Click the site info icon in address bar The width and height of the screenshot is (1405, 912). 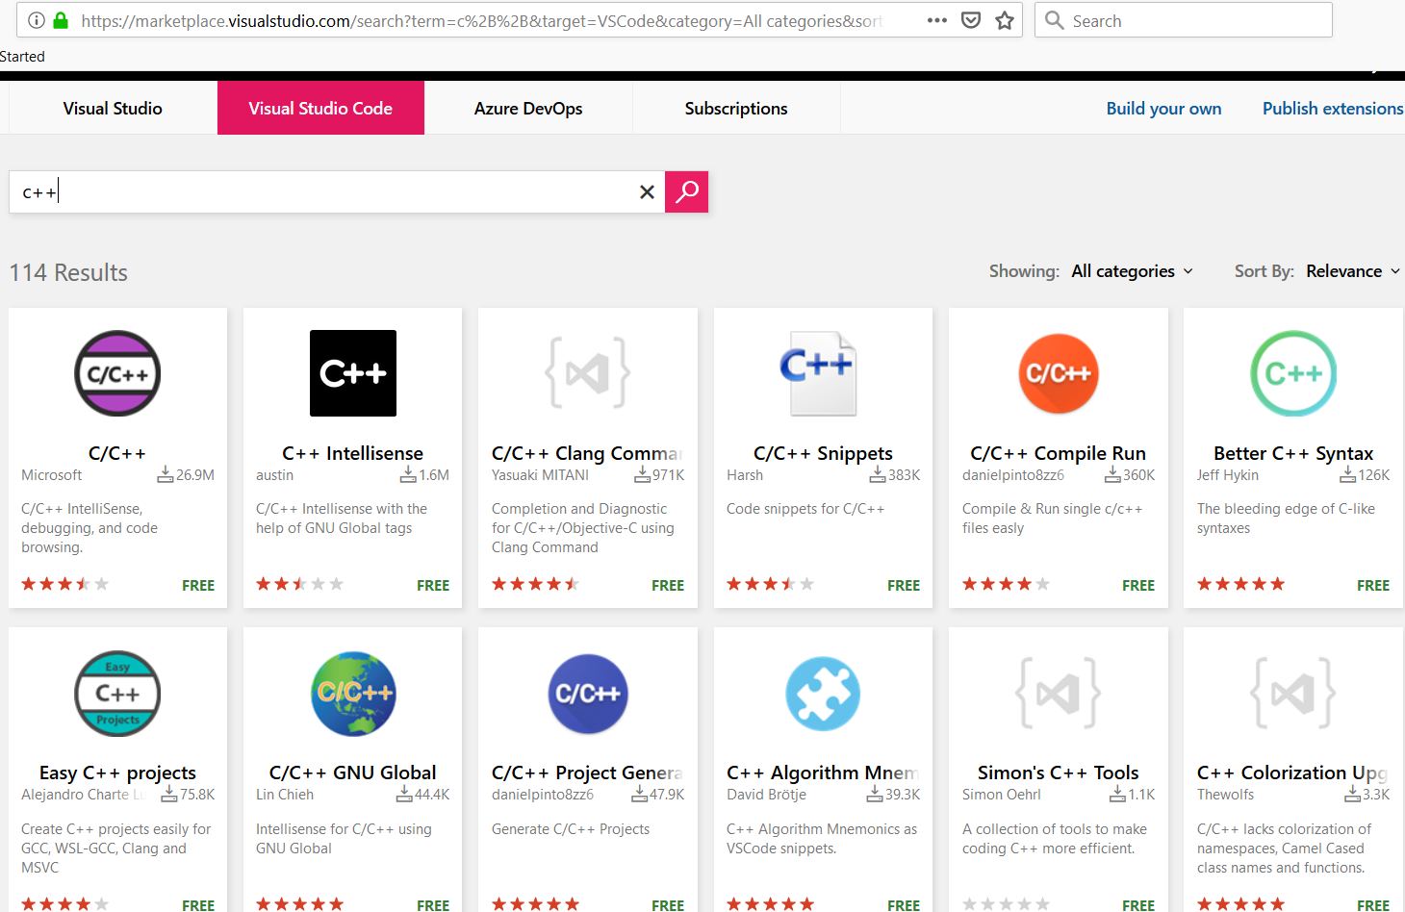pyautogui.click(x=37, y=20)
